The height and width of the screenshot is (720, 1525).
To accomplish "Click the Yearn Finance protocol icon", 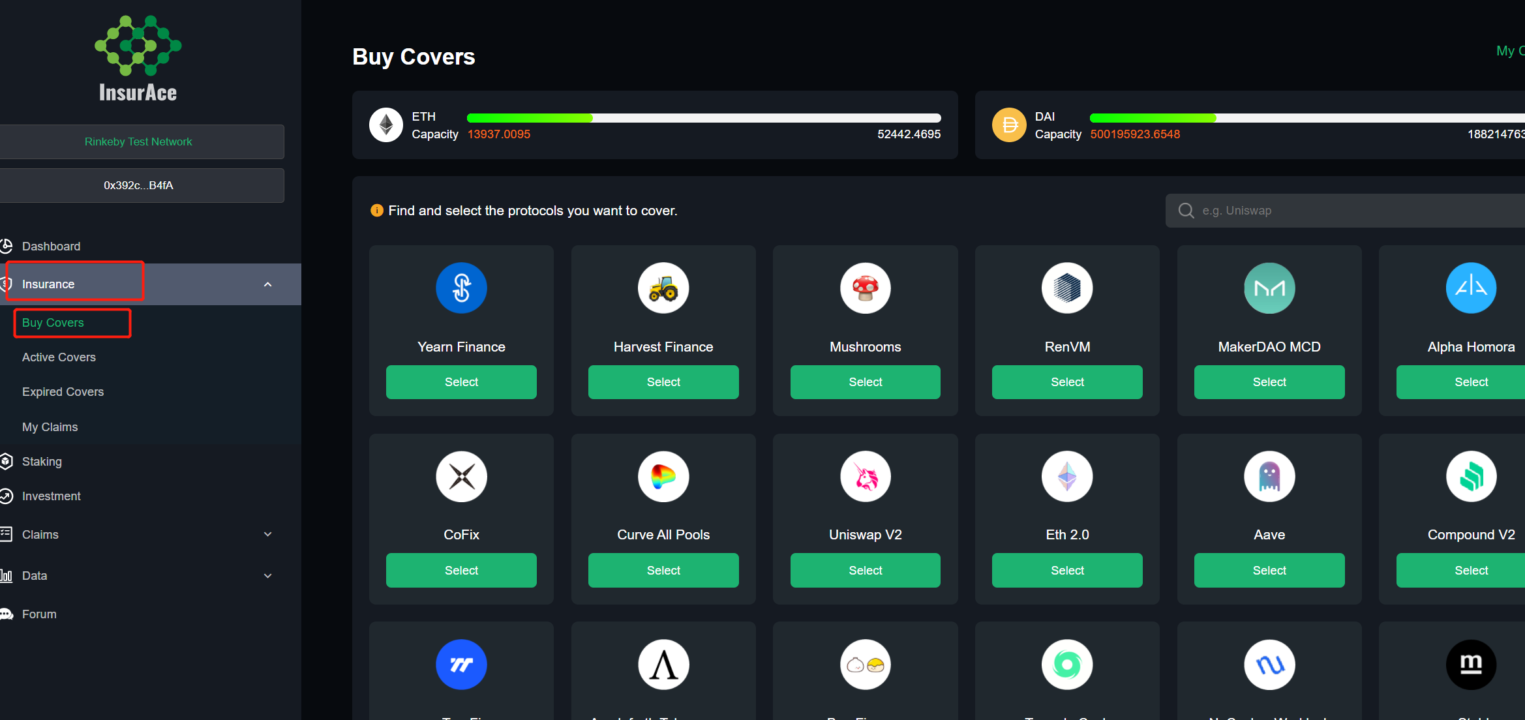I will pos(461,288).
